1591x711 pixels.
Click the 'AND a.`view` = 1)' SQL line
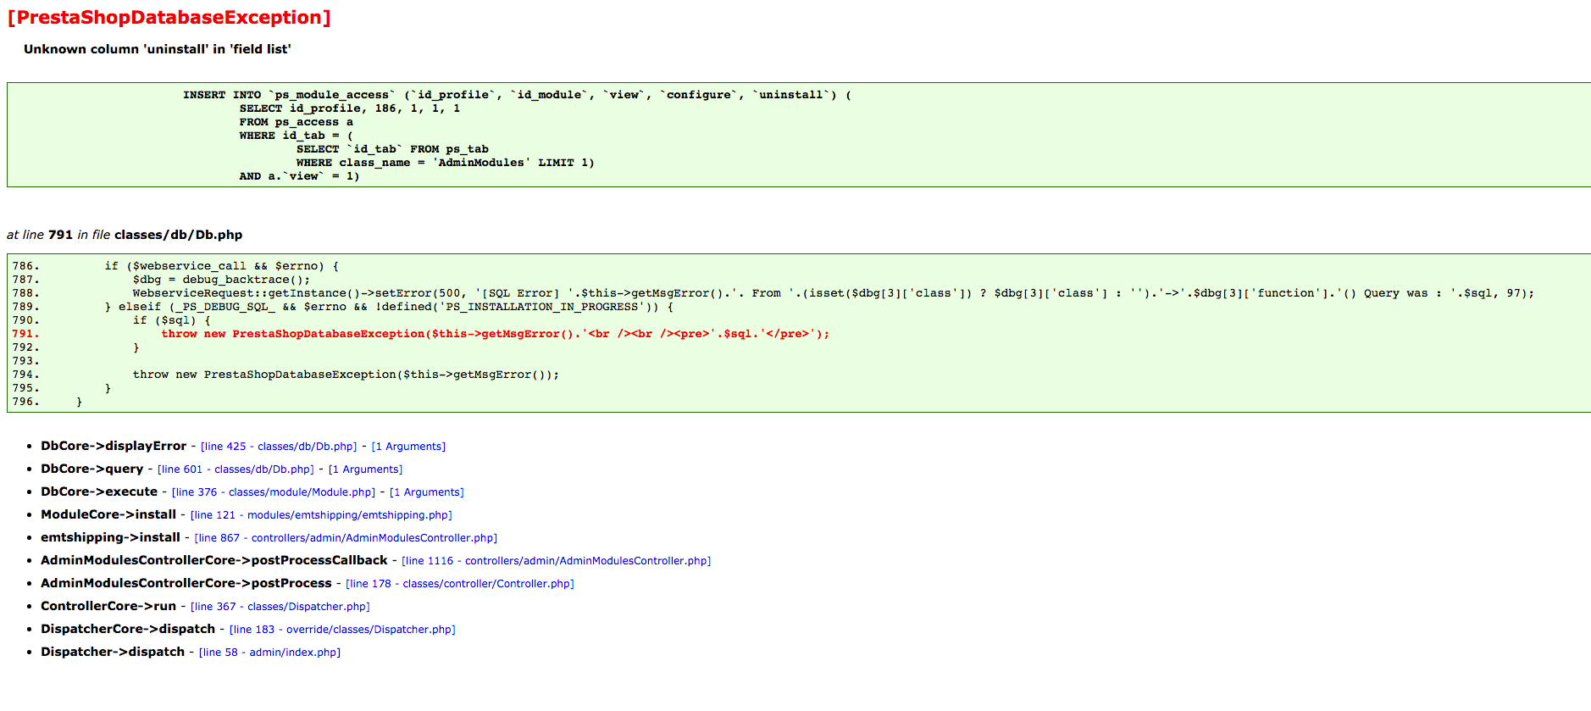point(300,176)
